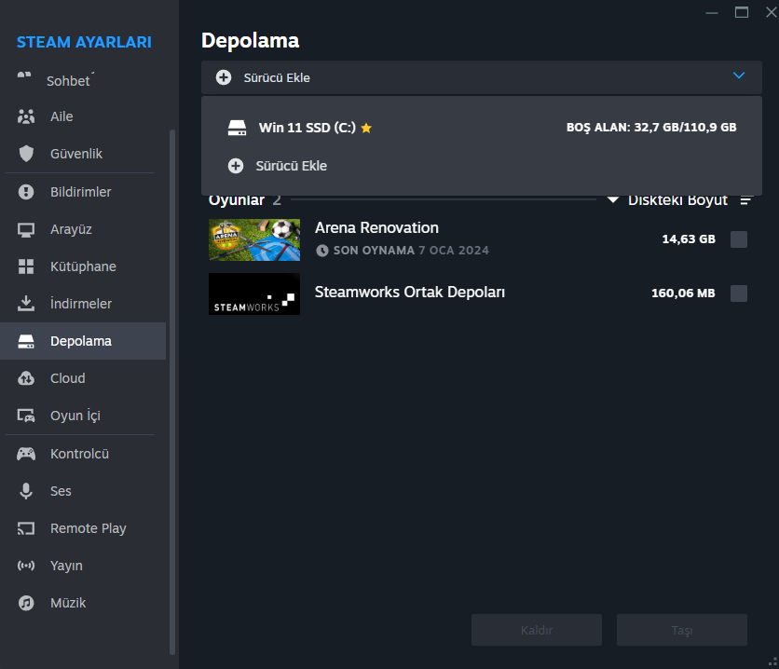Click the plus icon in top Sürücü Ekle bar
The width and height of the screenshot is (779, 669).
[x=224, y=77]
